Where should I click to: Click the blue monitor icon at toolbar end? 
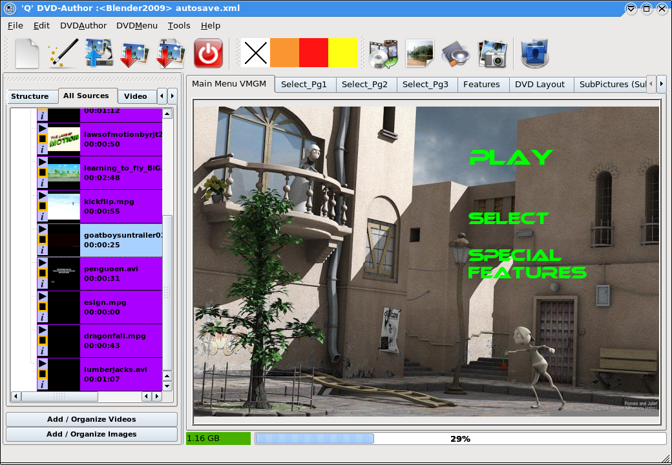[534, 54]
